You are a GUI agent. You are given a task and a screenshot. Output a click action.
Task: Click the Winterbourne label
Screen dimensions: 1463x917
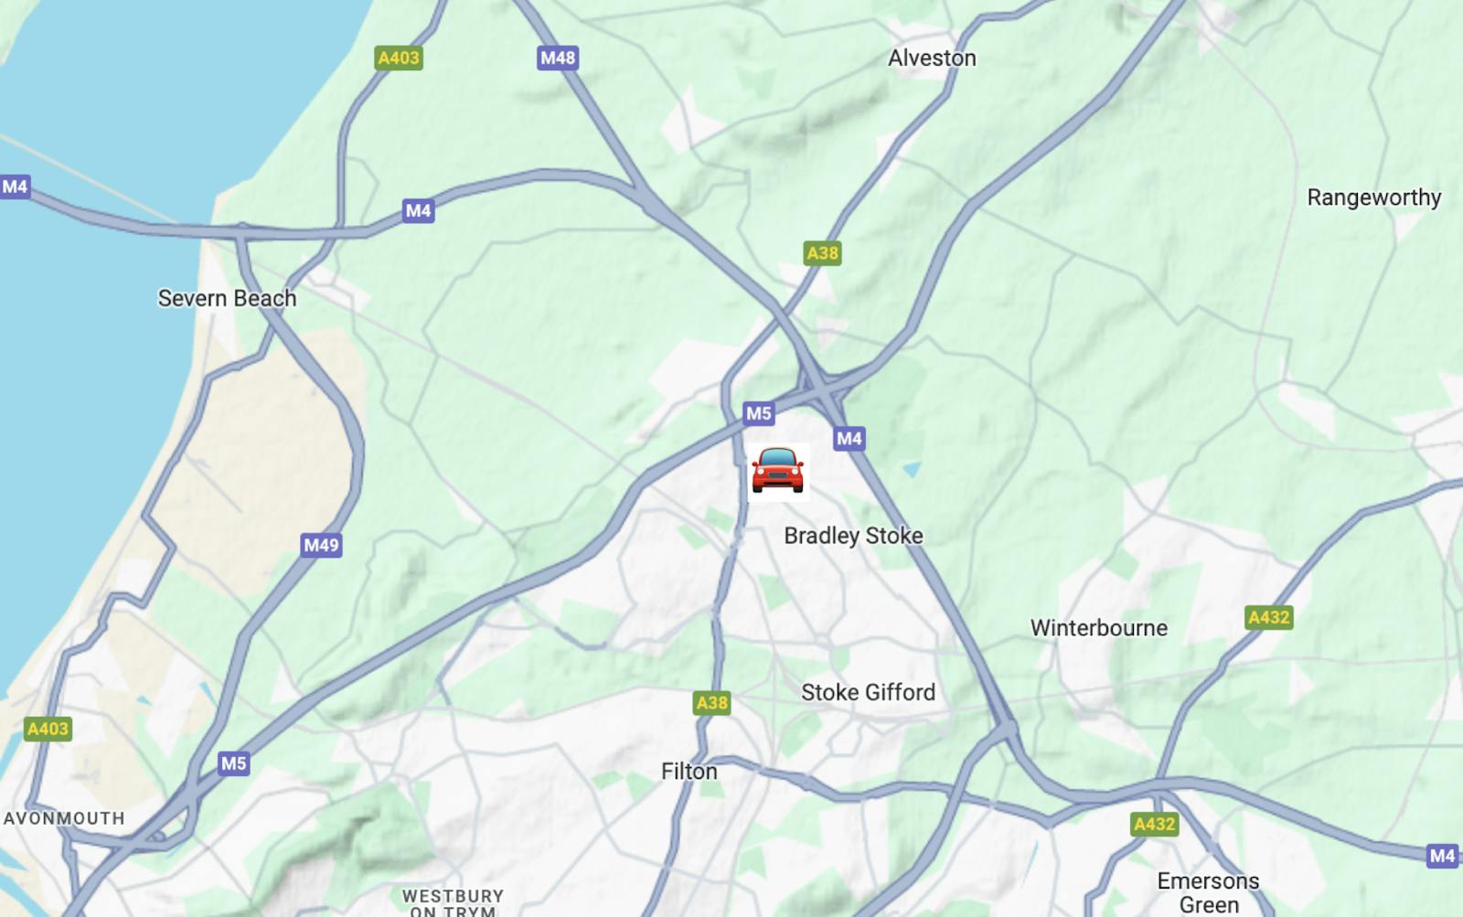point(1098,628)
